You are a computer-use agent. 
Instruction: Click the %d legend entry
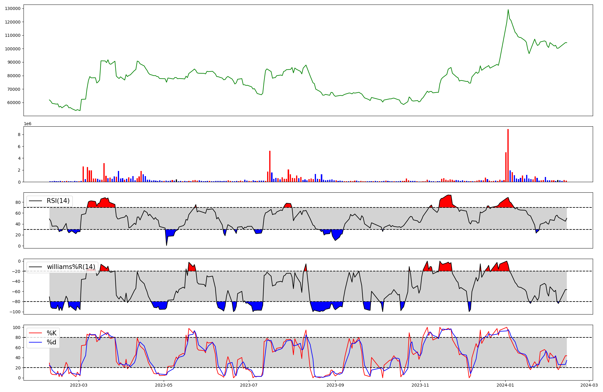point(52,342)
